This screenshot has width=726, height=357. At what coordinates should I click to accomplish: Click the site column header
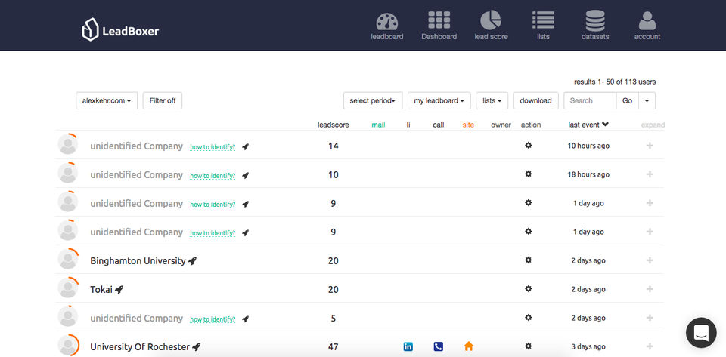point(468,125)
